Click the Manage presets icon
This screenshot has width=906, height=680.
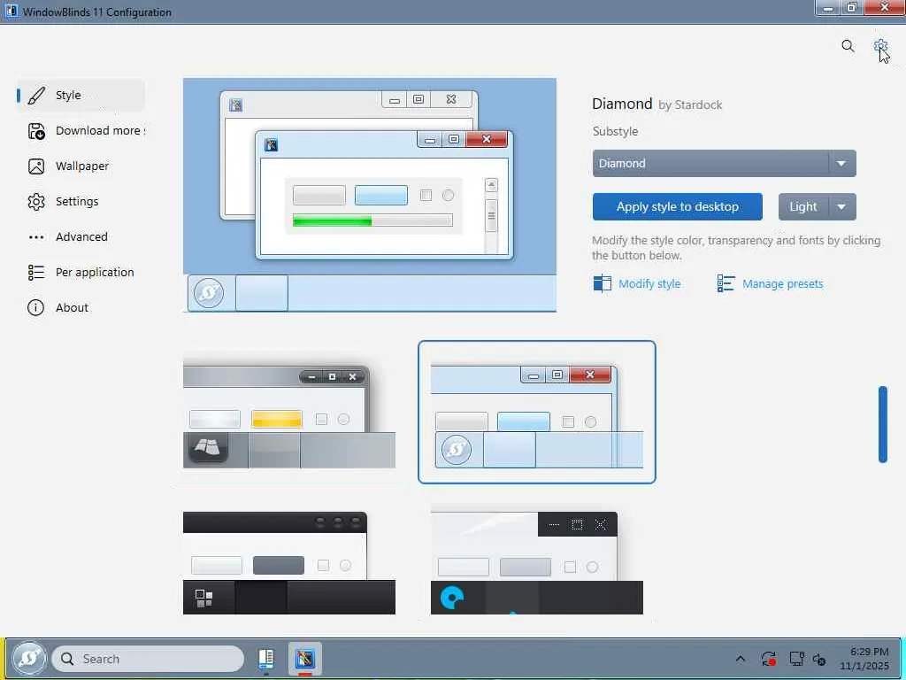coord(726,284)
